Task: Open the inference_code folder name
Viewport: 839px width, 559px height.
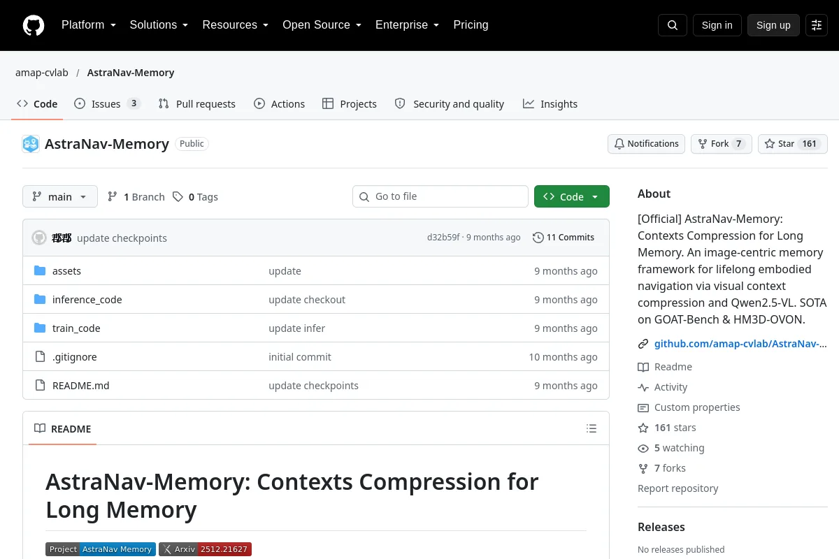Action: 87,300
